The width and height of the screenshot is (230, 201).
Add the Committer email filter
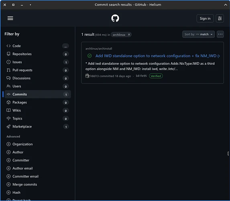click(x=22, y=176)
